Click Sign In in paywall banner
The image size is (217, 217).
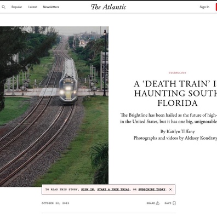[88, 190]
